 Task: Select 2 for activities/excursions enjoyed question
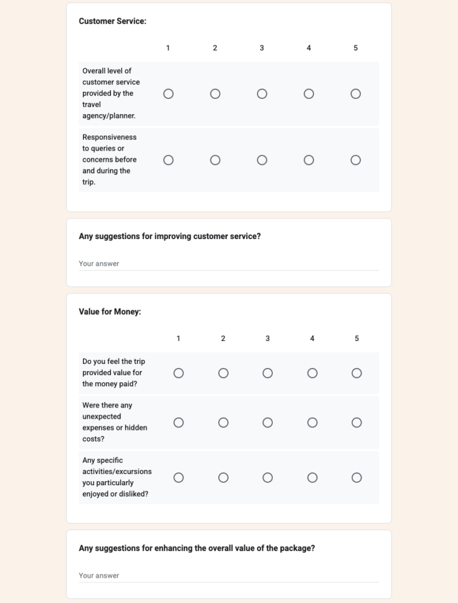coord(223,478)
